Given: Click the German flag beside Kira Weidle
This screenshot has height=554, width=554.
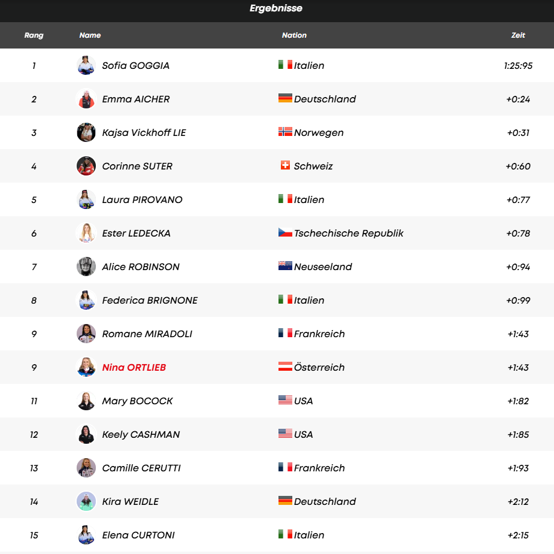Looking at the screenshot, I should pos(285,501).
